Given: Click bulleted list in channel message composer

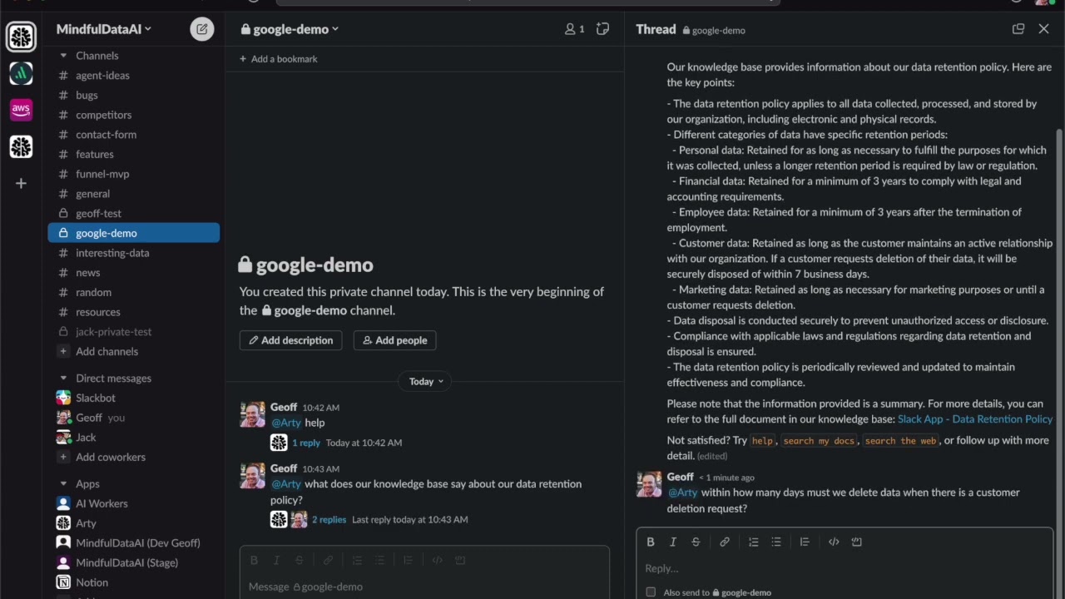Looking at the screenshot, I should (x=379, y=560).
